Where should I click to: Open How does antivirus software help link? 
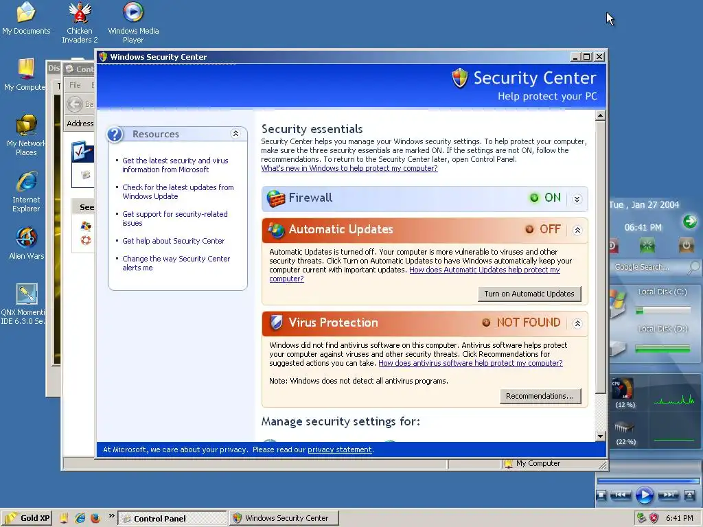(470, 363)
